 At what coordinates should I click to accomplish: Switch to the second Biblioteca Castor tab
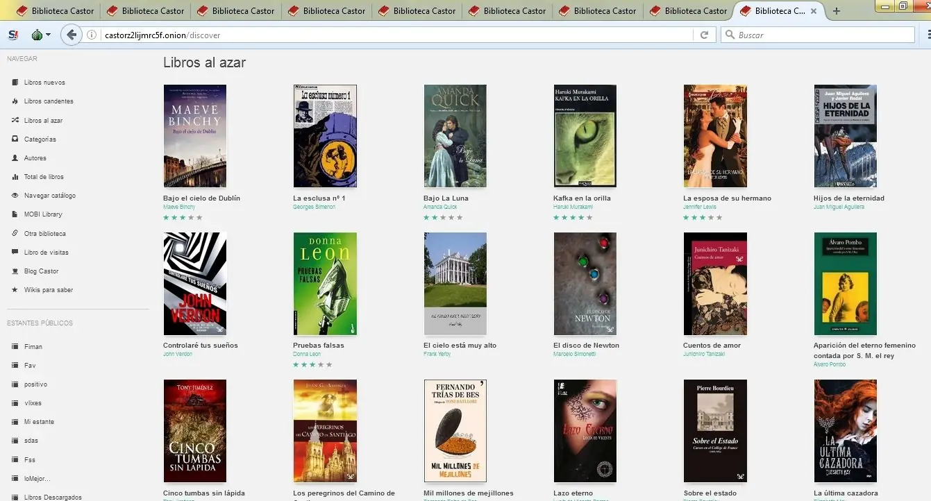point(145,11)
